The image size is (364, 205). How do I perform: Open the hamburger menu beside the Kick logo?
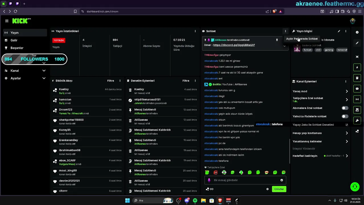tap(7, 21)
